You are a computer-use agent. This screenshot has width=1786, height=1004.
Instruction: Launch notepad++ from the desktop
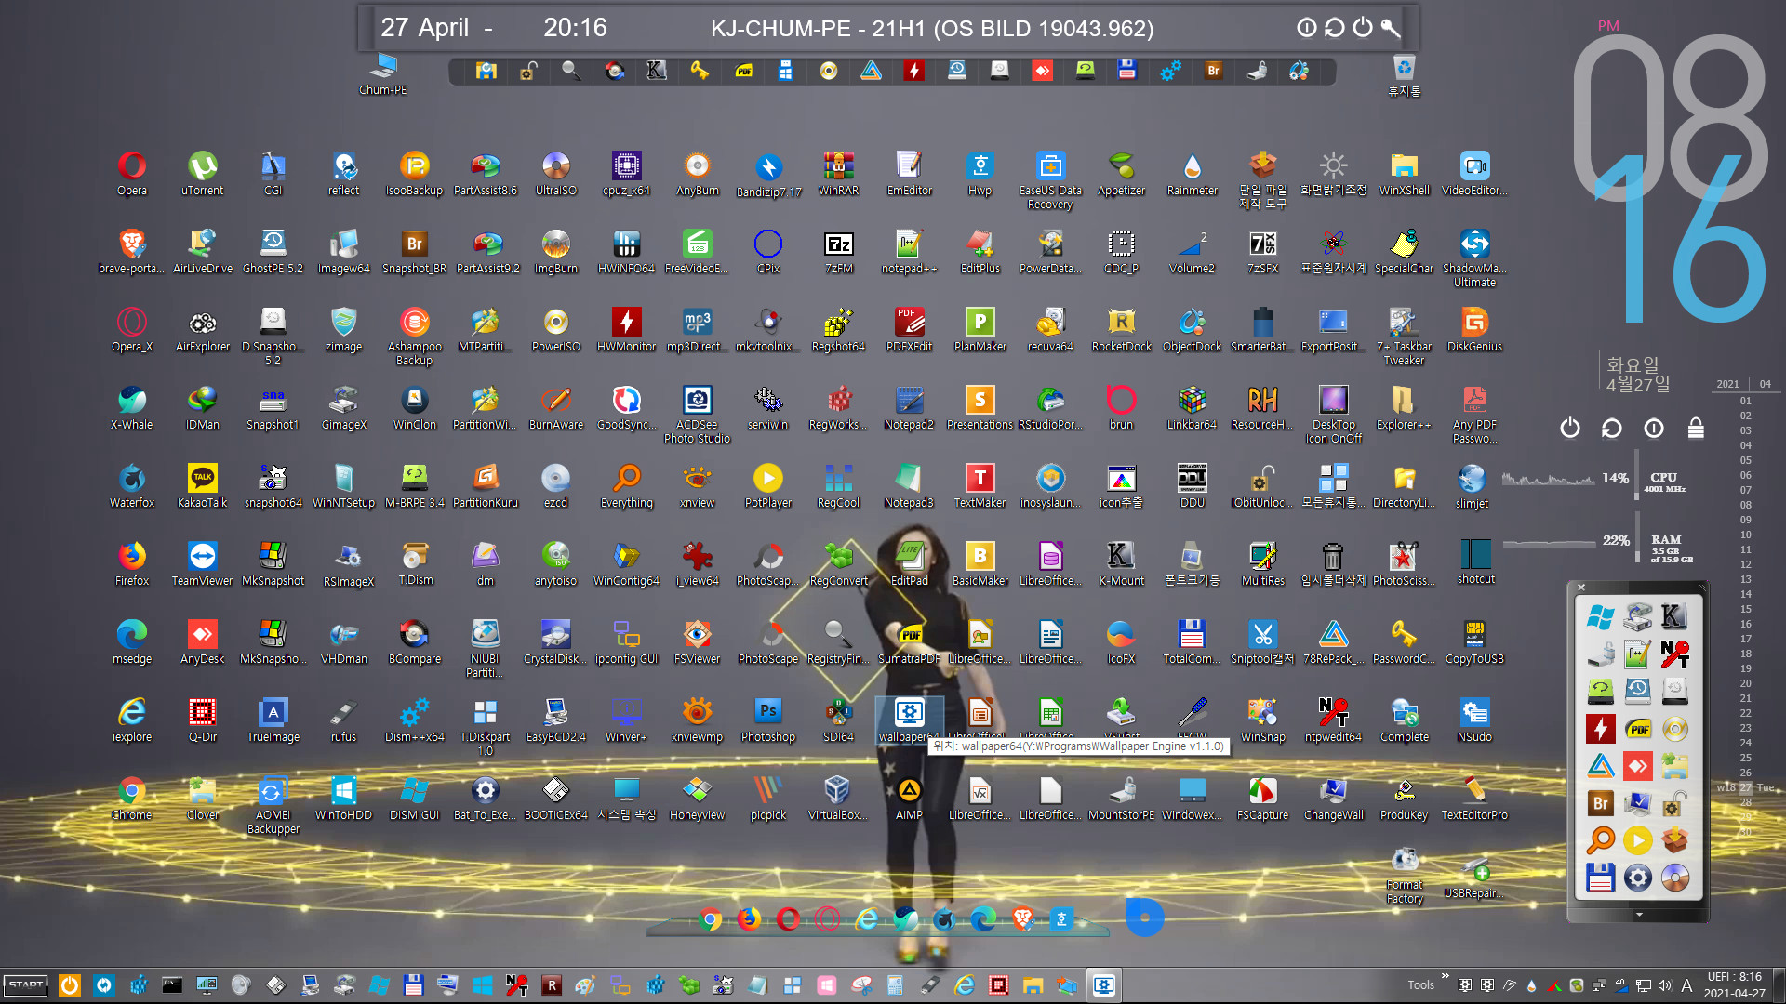909,252
